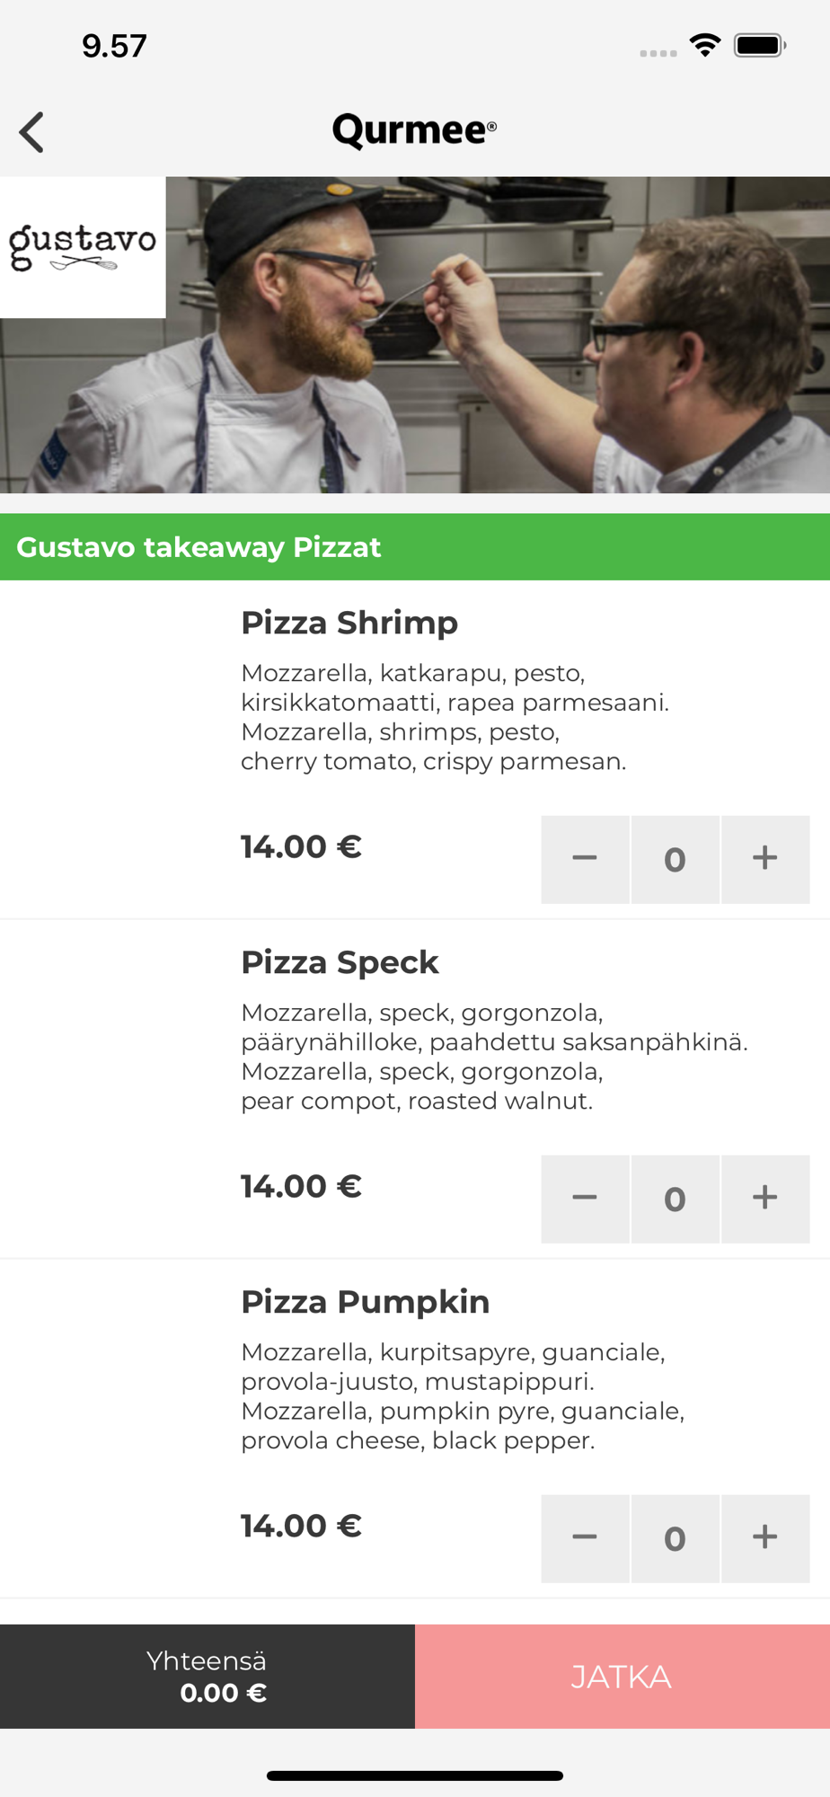Decrease Pizza Speck quantity with minus
This screenshot has height=1797, width=830.
coord(585,1199)
